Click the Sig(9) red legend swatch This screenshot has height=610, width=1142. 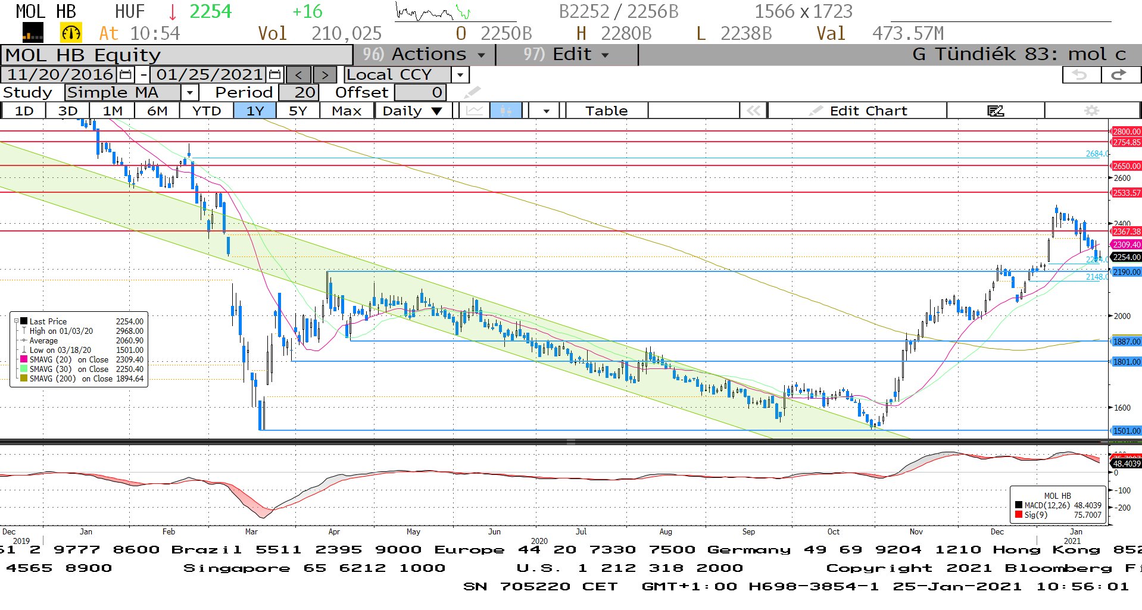click(x=1019, y=515)
